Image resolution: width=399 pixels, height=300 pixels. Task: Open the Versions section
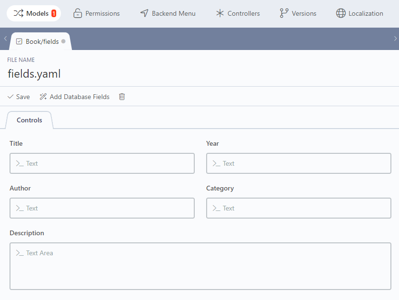click(x=298, y=13)
